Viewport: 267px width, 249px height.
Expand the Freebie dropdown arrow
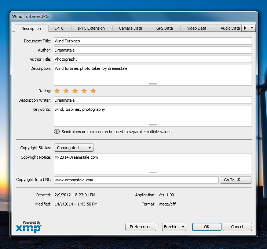pyautogui.click(x=183, y=227)
